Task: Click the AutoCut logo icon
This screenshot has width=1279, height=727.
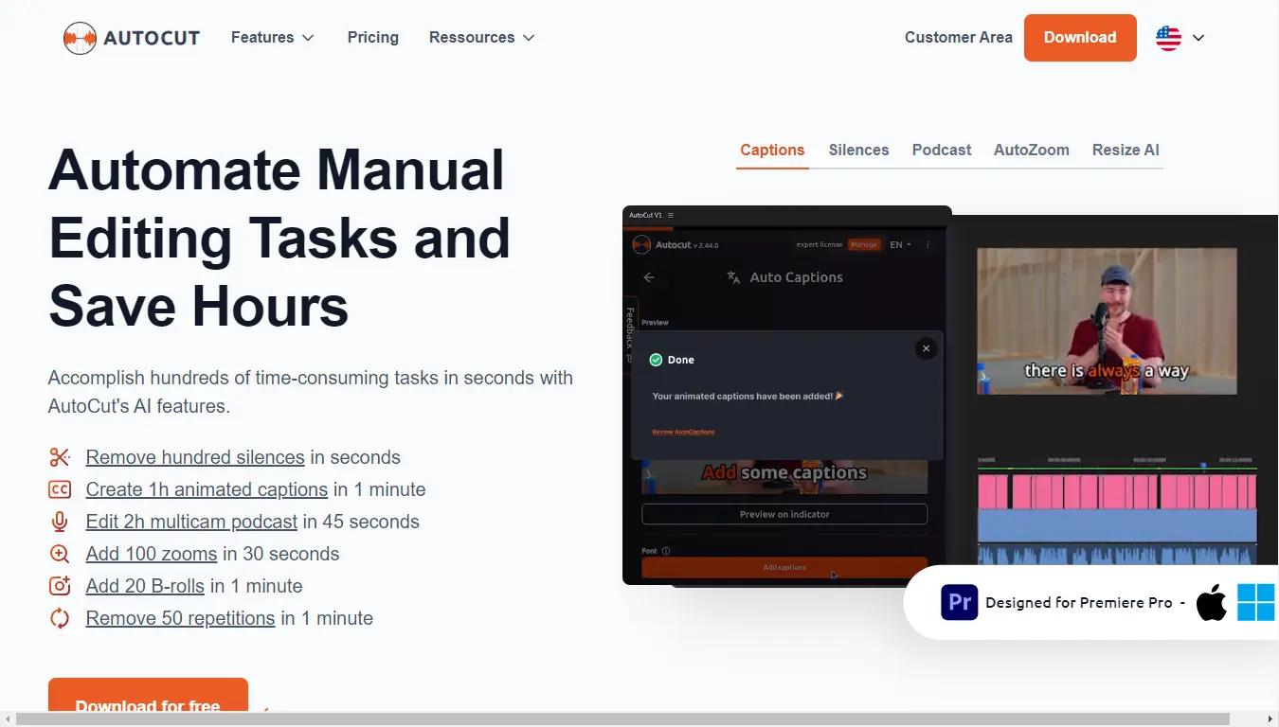Action: click(81, 38)
